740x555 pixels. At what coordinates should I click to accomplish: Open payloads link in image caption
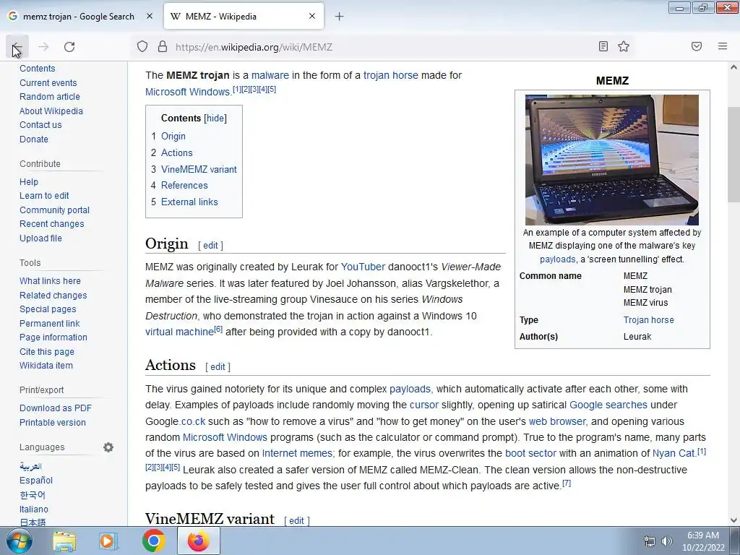pos(557,259)
